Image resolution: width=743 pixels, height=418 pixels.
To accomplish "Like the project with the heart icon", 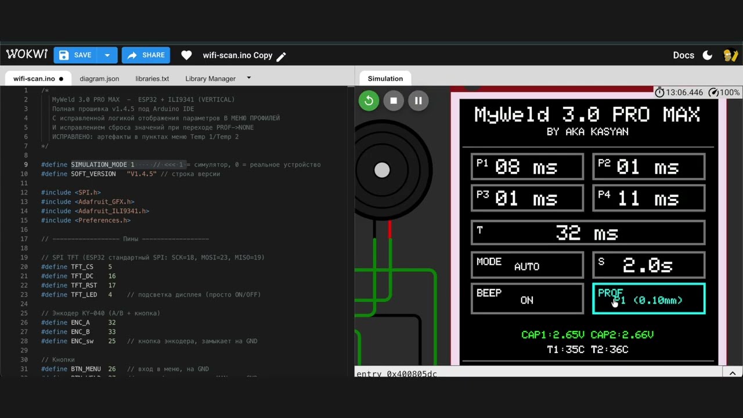I will click(186, 55).
